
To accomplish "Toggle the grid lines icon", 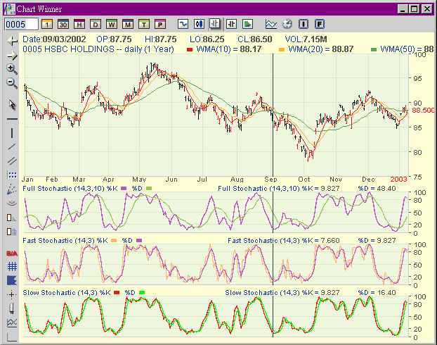I will [12, 266].
